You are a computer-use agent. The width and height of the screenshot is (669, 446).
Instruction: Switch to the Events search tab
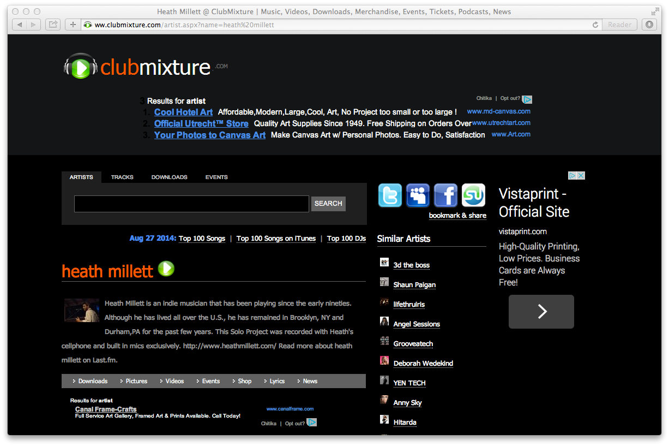point(216,177)
